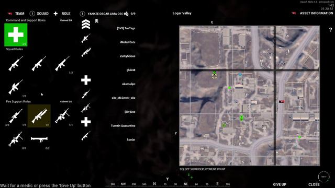Click the small fireteam chevron icon
Screen dimensions: 335x188
point(96,21)
